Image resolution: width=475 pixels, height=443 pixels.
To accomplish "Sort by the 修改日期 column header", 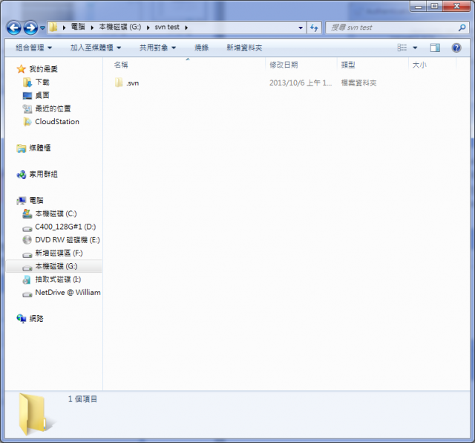I will coord(284,65).
